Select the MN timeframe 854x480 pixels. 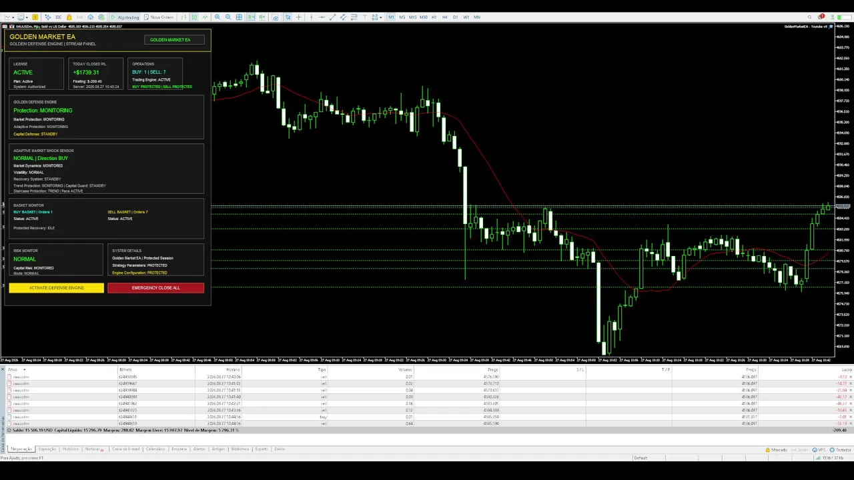pyautogui.click(x=477, y=17)
